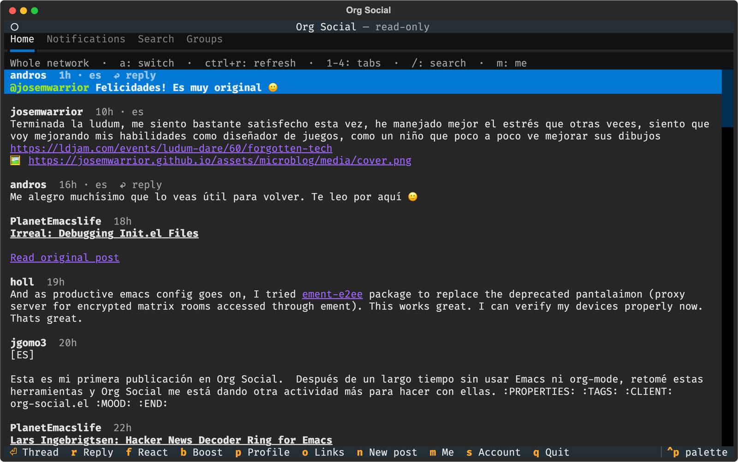The height and width of the screenshot is (462, 738).
Task: Click 'ctrl+r: refresh' hint
Action: tap(250, 63)
